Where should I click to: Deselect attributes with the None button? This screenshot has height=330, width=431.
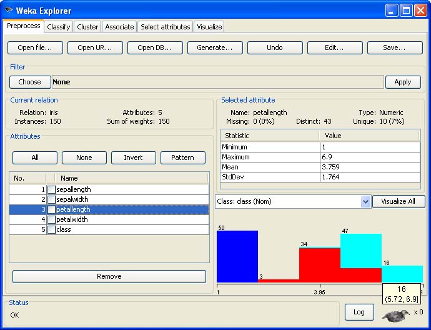[x=84, y=158]
